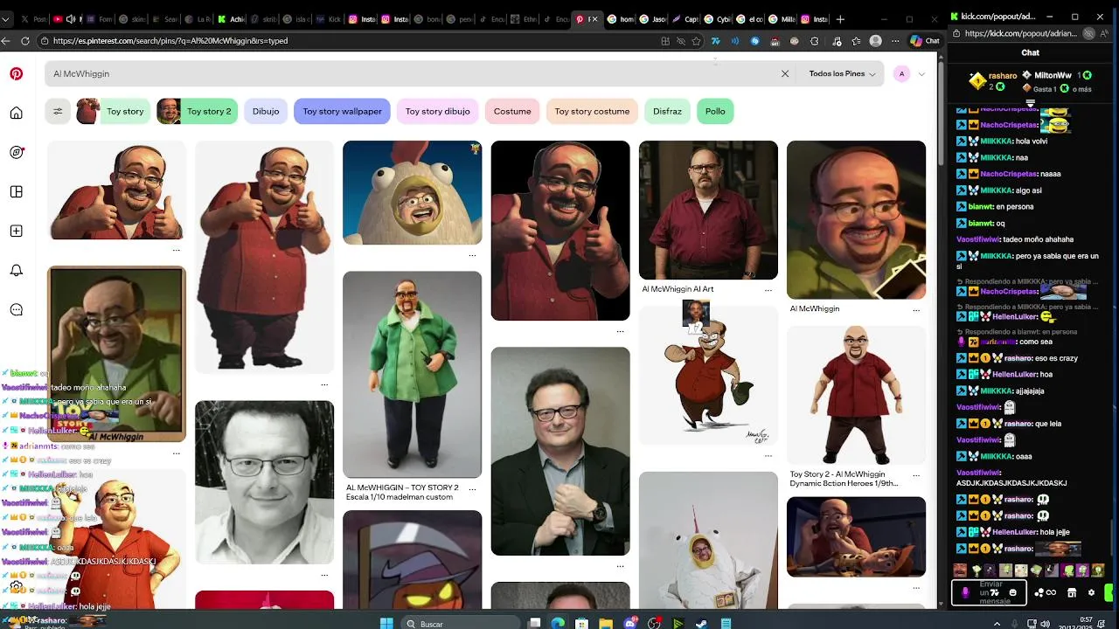1119x629 pixels.
Task: Close the active Pinterest tab
Action: (x=595, y=19)
